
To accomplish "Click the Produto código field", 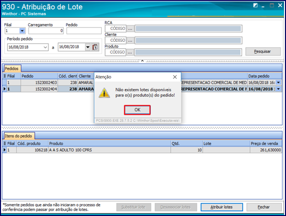I will 116,52.
